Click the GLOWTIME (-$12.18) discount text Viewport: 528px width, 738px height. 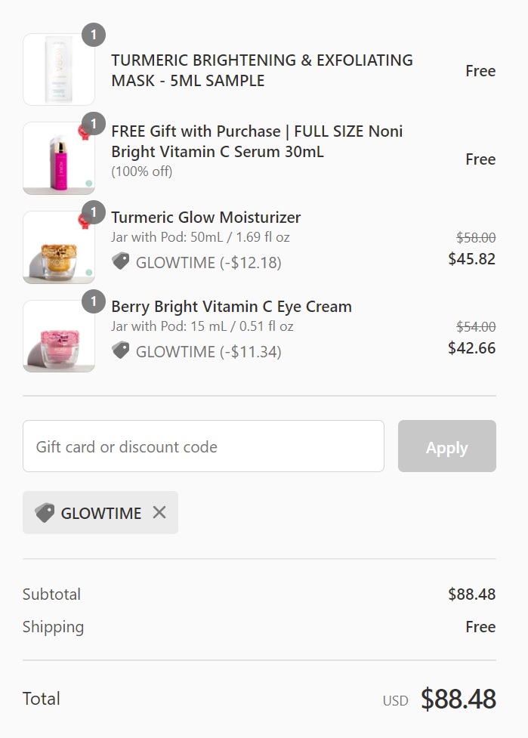click(x=208, y=263)
